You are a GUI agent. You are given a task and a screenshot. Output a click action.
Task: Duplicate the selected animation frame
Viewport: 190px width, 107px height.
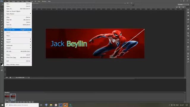click(30, 102)
